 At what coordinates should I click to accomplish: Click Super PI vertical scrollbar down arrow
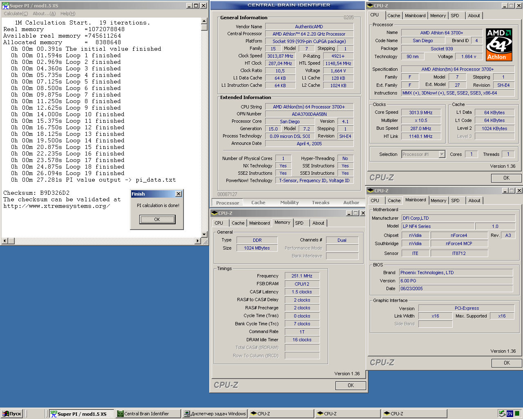[x=204, y=234]
